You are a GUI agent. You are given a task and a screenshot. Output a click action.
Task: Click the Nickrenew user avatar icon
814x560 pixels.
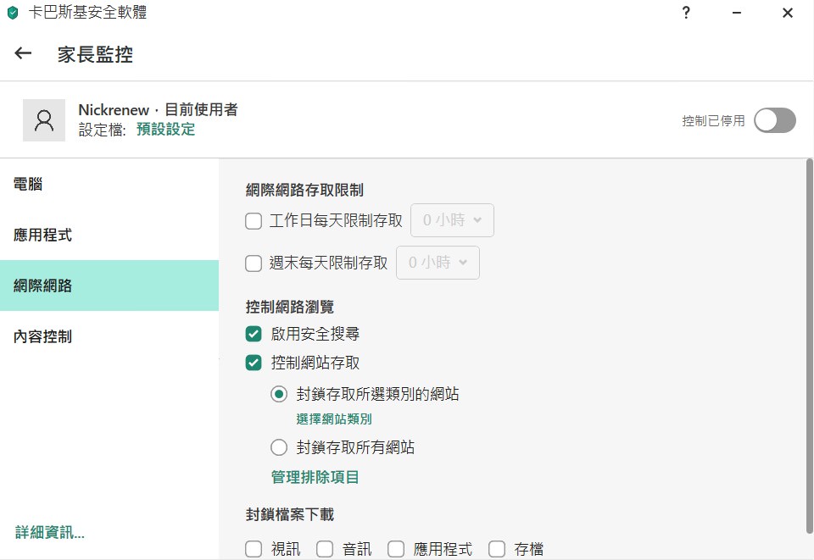[x=44, y=120]
